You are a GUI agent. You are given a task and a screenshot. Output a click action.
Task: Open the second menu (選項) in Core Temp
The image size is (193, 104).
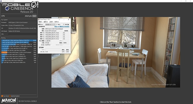pyautogui.click(x=46, y=22)
